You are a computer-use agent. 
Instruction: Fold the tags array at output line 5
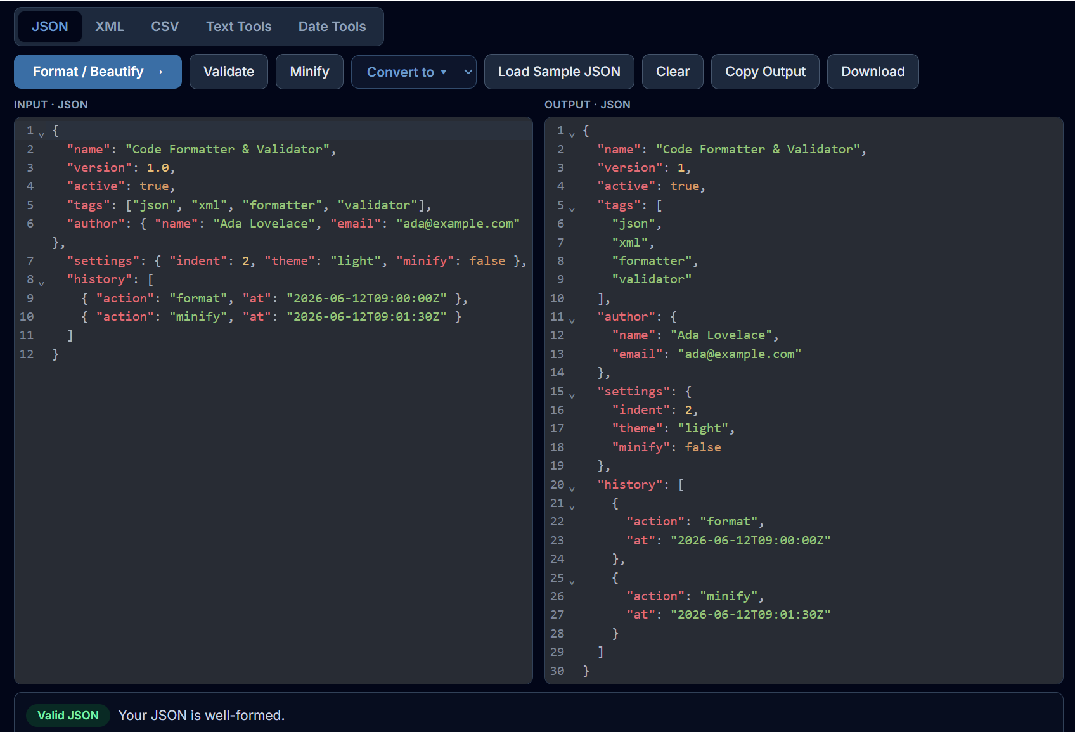(x=572, y=208)
